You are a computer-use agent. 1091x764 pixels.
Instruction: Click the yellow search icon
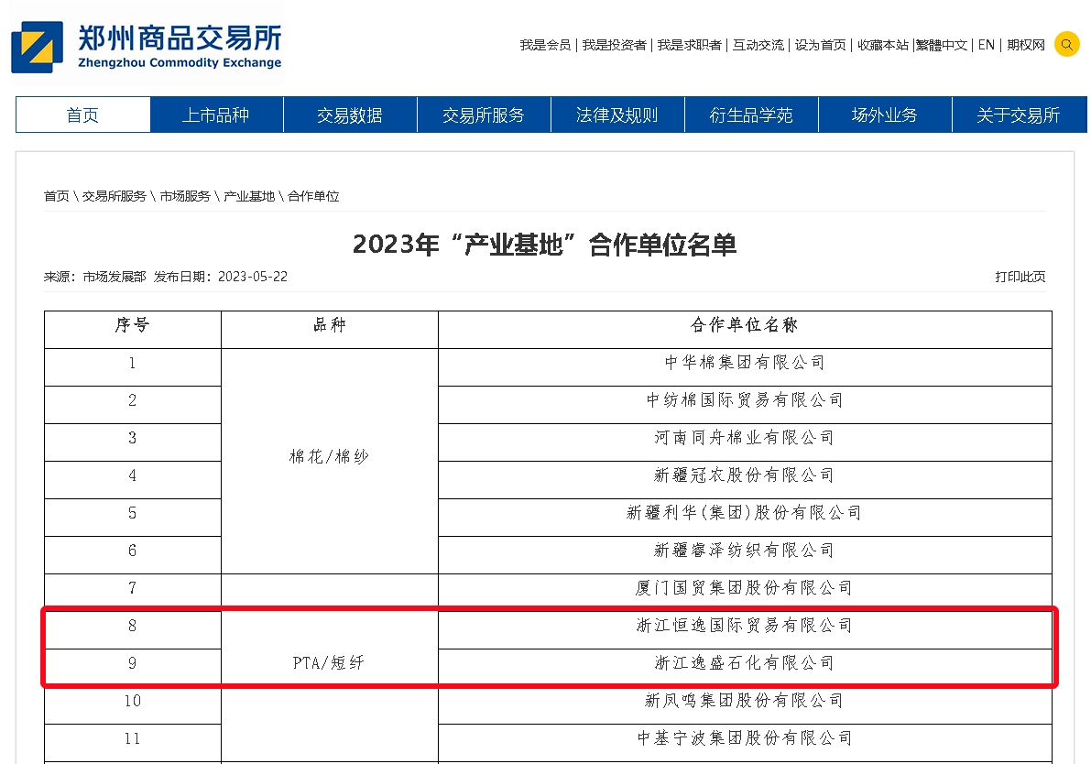click(1066, 44)
